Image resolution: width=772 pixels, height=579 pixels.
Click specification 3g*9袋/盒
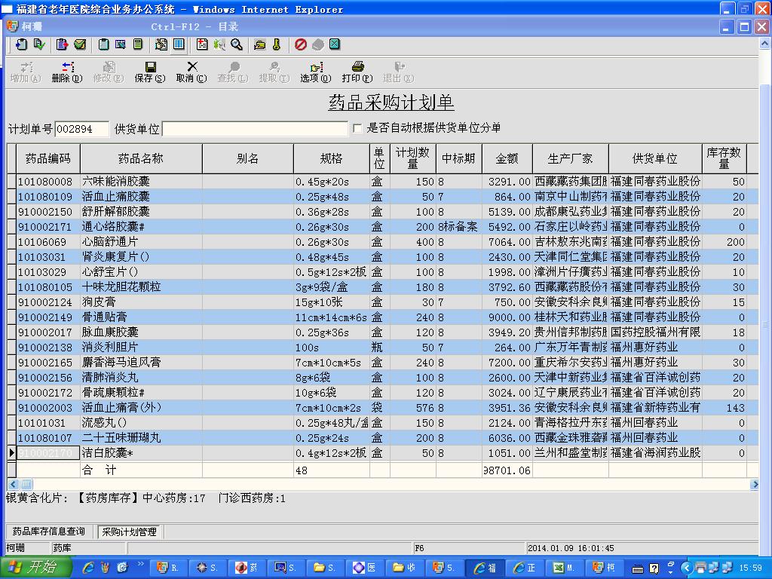332,287
